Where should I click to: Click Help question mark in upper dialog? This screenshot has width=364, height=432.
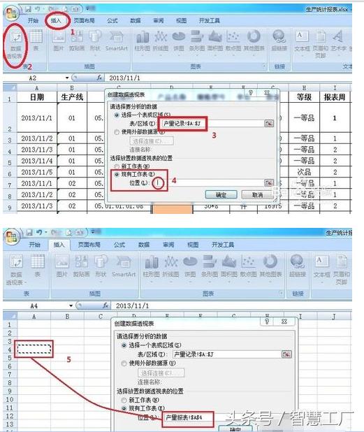point(250,92)
